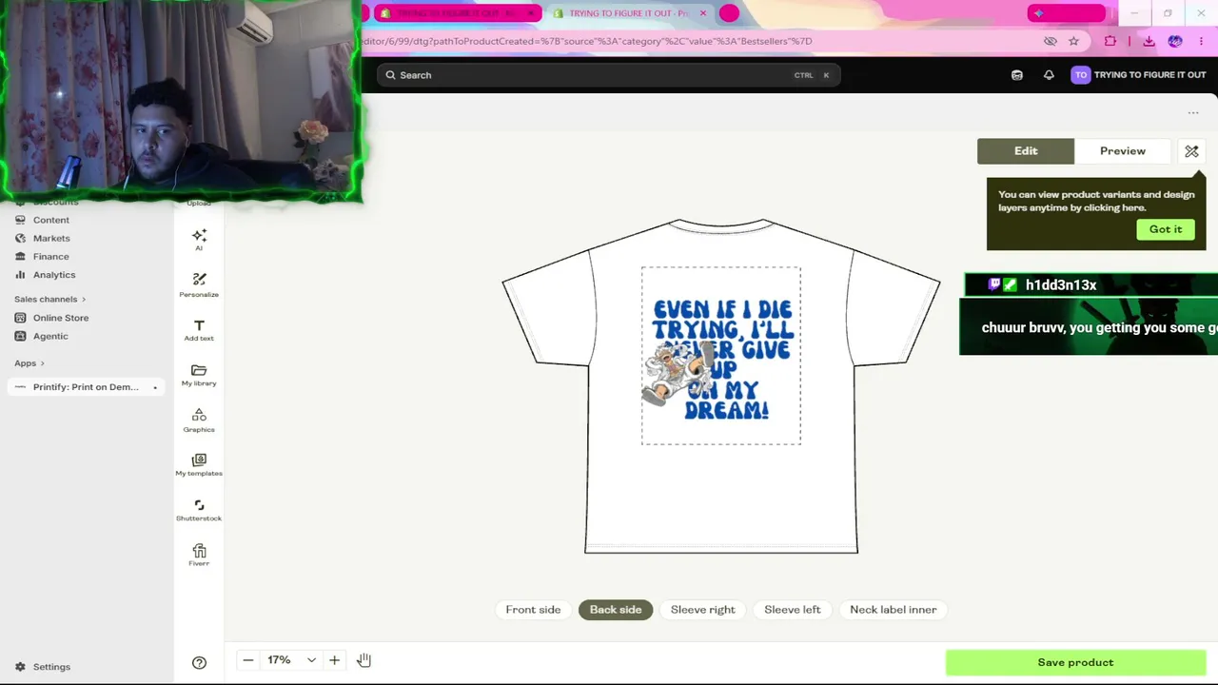Open the notifications bell
Screen dimensions: 1218x685
(1049, 75)
